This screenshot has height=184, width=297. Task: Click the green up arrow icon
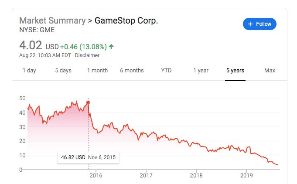tap(112, 46)
